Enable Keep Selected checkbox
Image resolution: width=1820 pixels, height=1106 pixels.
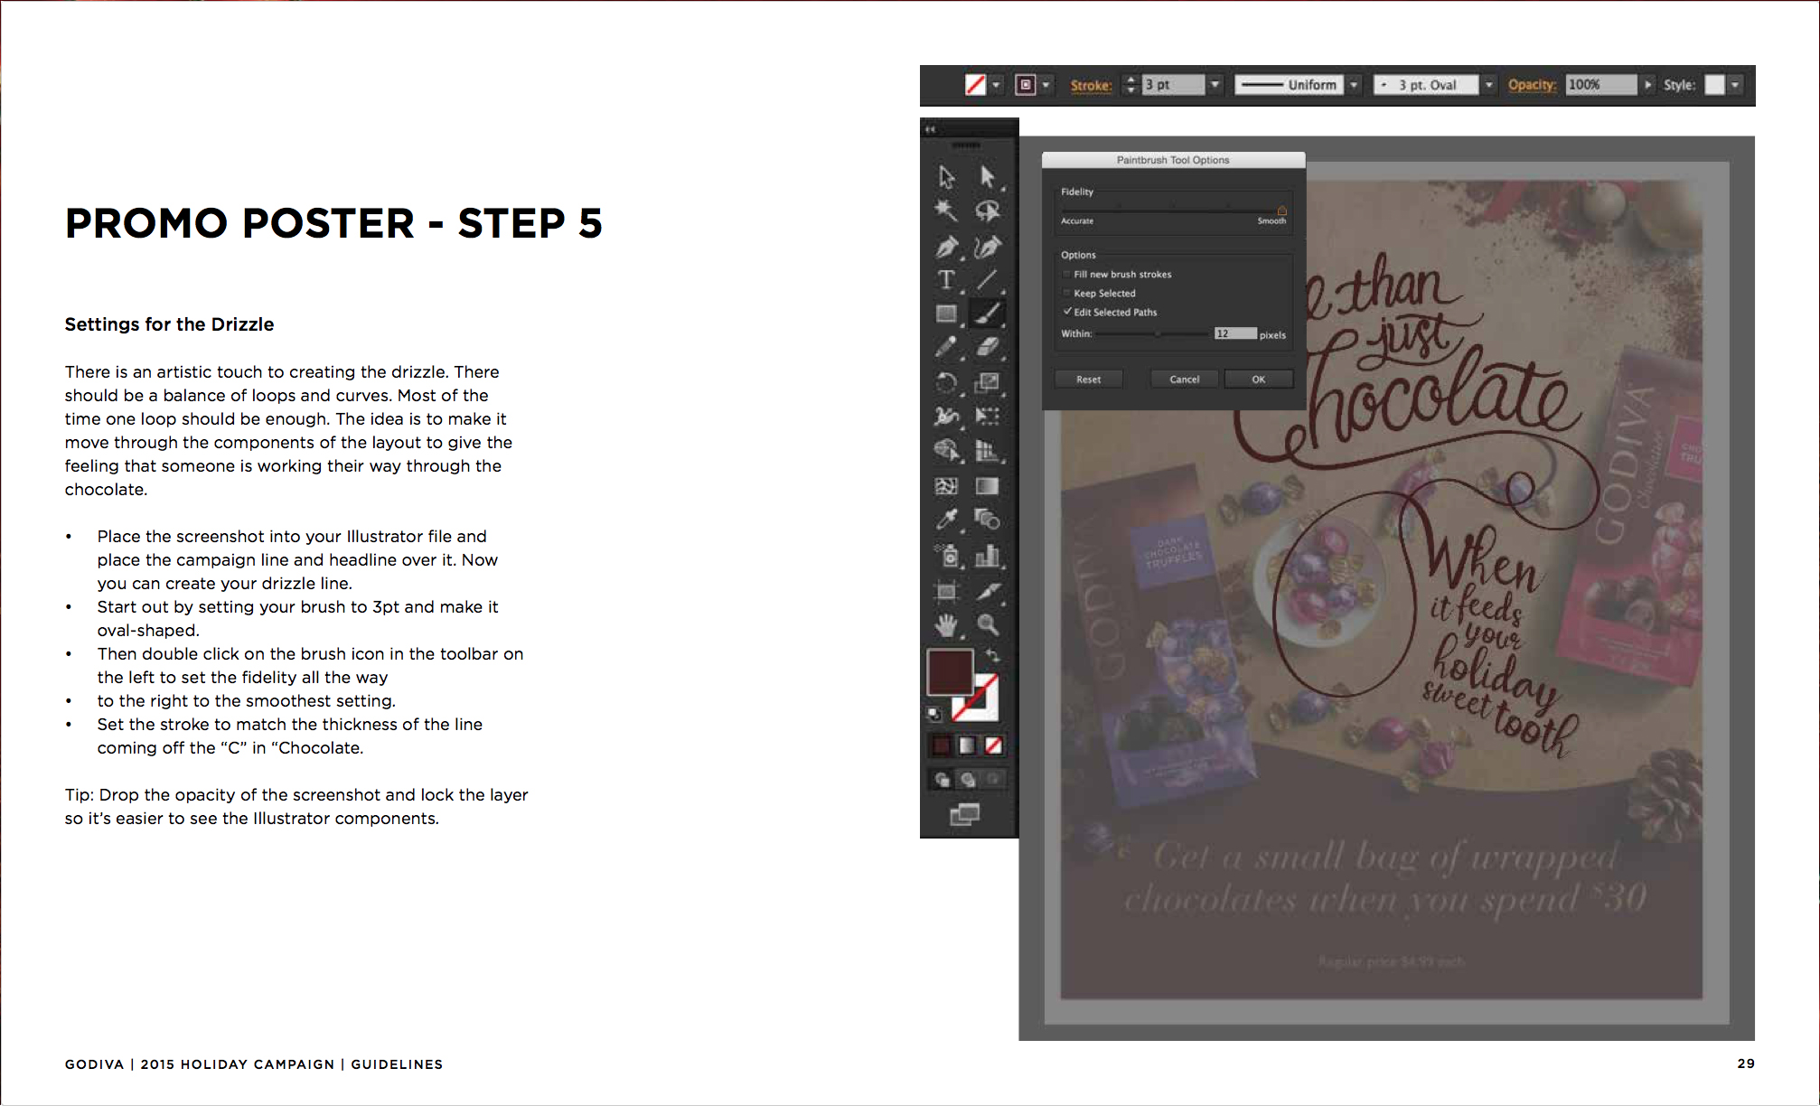(x=1067, y=293)
